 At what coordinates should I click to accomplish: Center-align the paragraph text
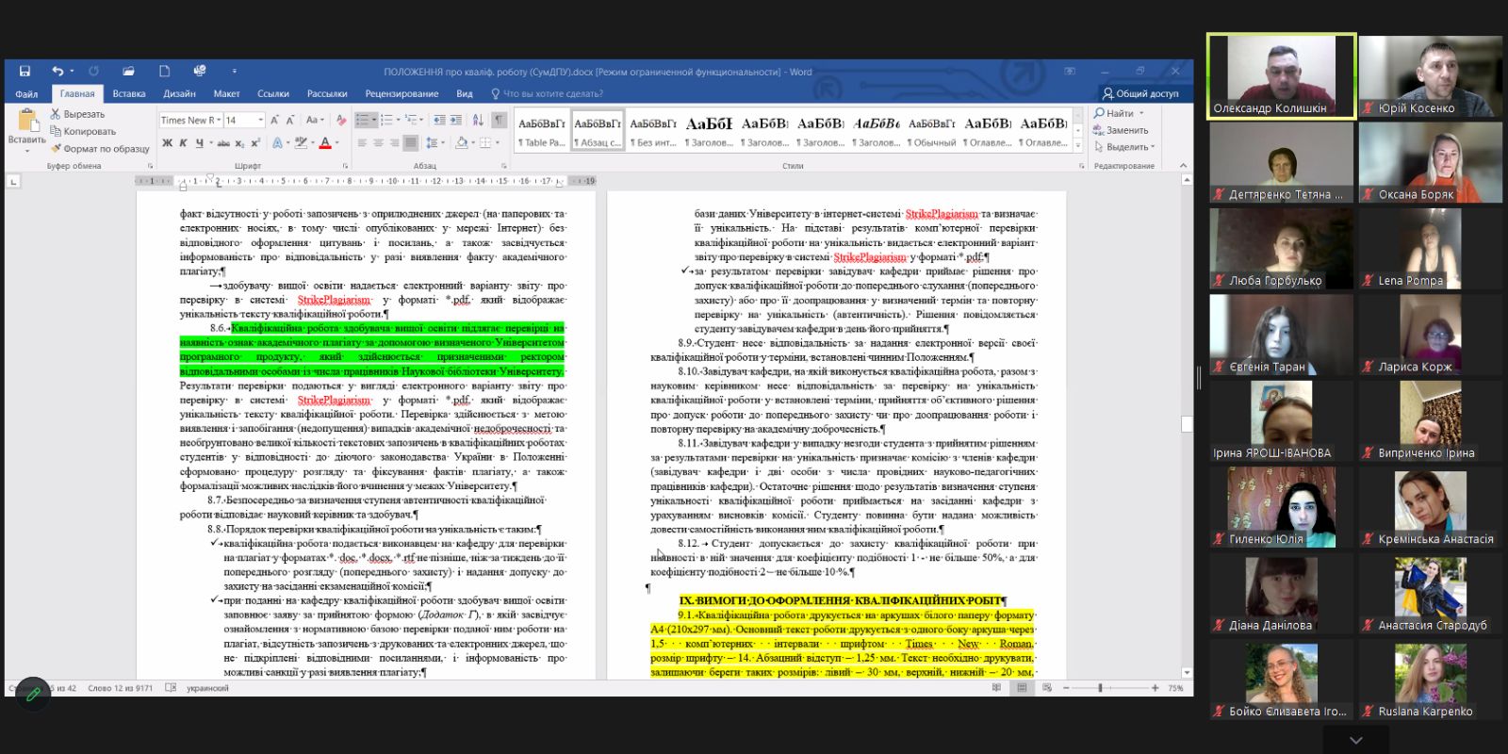pos(378,143)
